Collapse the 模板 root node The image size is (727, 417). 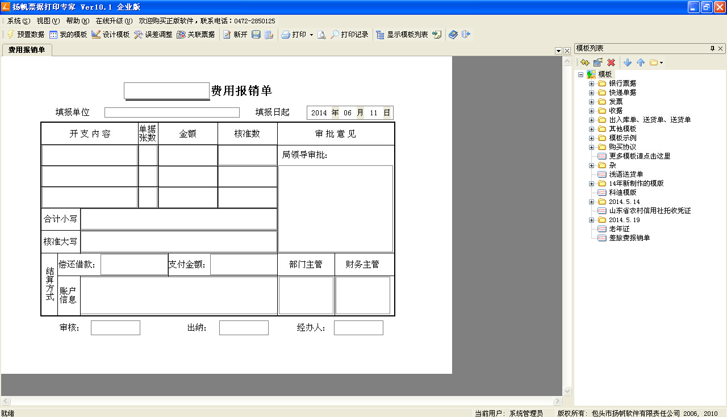pyautogui.click(x=580, y=74)
